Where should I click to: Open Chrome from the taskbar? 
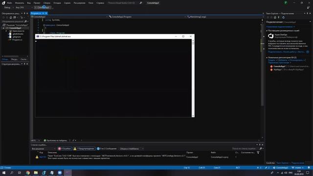[28, 173]
